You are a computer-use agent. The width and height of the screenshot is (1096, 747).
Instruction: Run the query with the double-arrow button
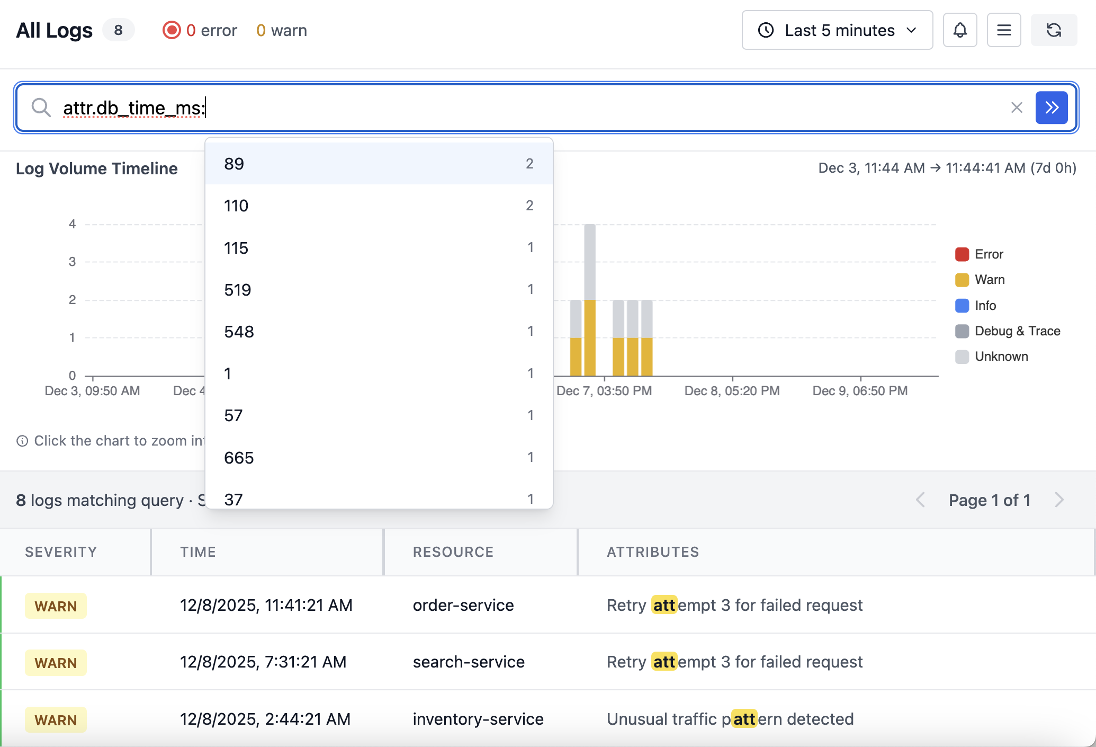click(1051, 108)
